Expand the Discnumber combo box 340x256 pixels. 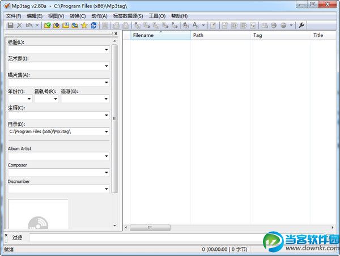(x=107, y=189)
